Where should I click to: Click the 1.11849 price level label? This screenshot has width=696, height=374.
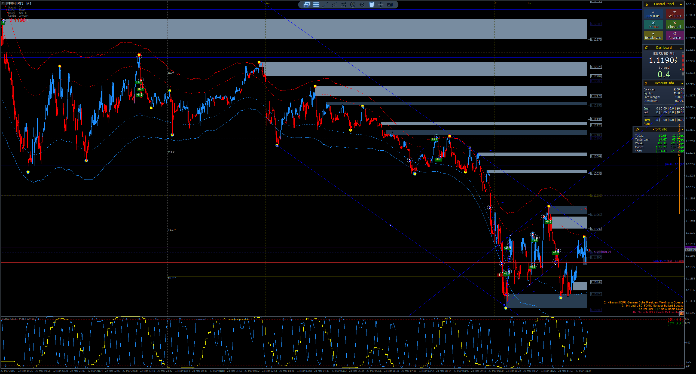pos(596,282)
